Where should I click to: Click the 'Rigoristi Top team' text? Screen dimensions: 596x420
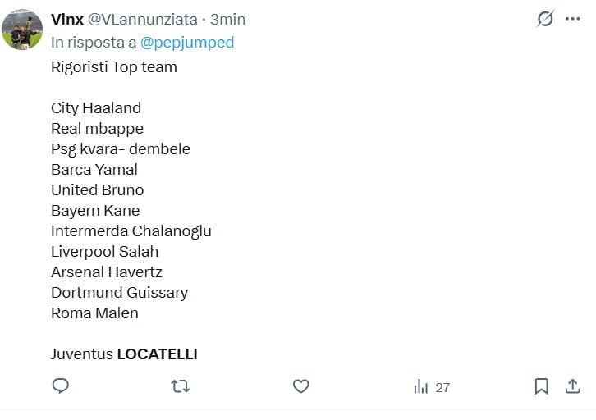click(114, 67)
